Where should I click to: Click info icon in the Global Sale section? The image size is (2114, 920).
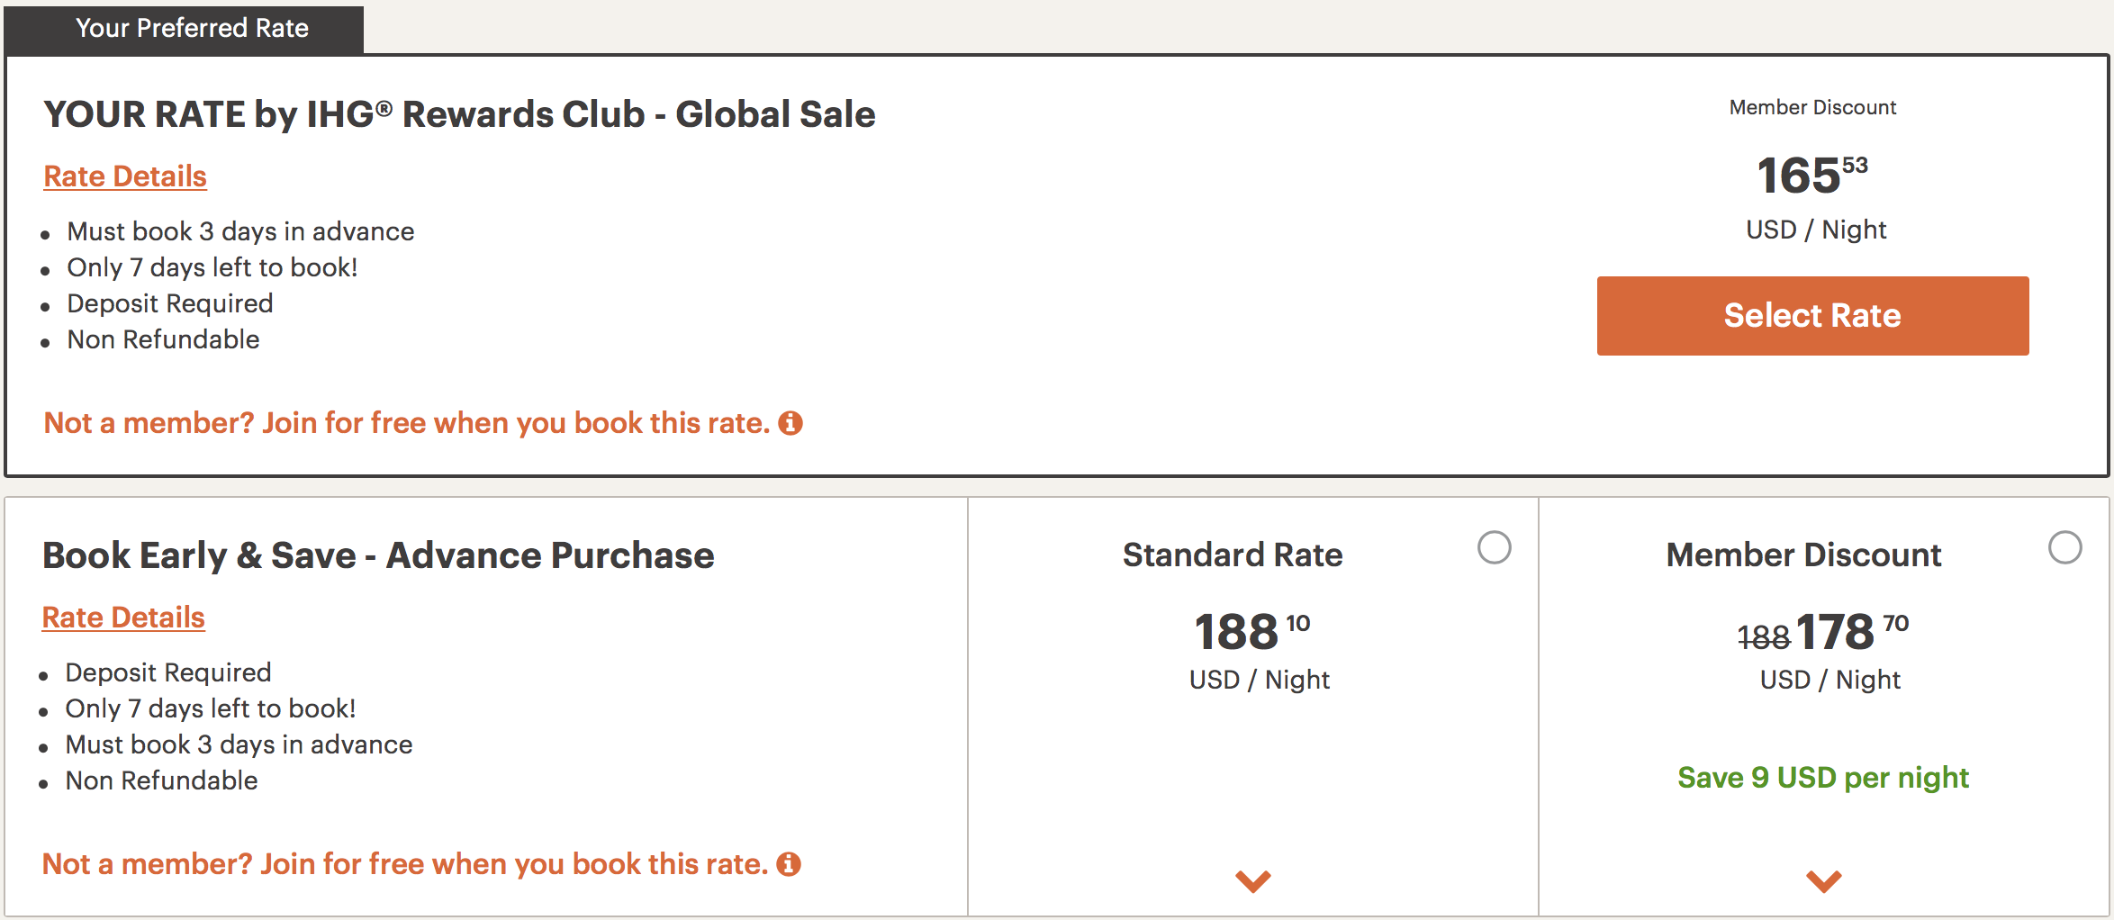pyautogui.click(x=790, y=423)
